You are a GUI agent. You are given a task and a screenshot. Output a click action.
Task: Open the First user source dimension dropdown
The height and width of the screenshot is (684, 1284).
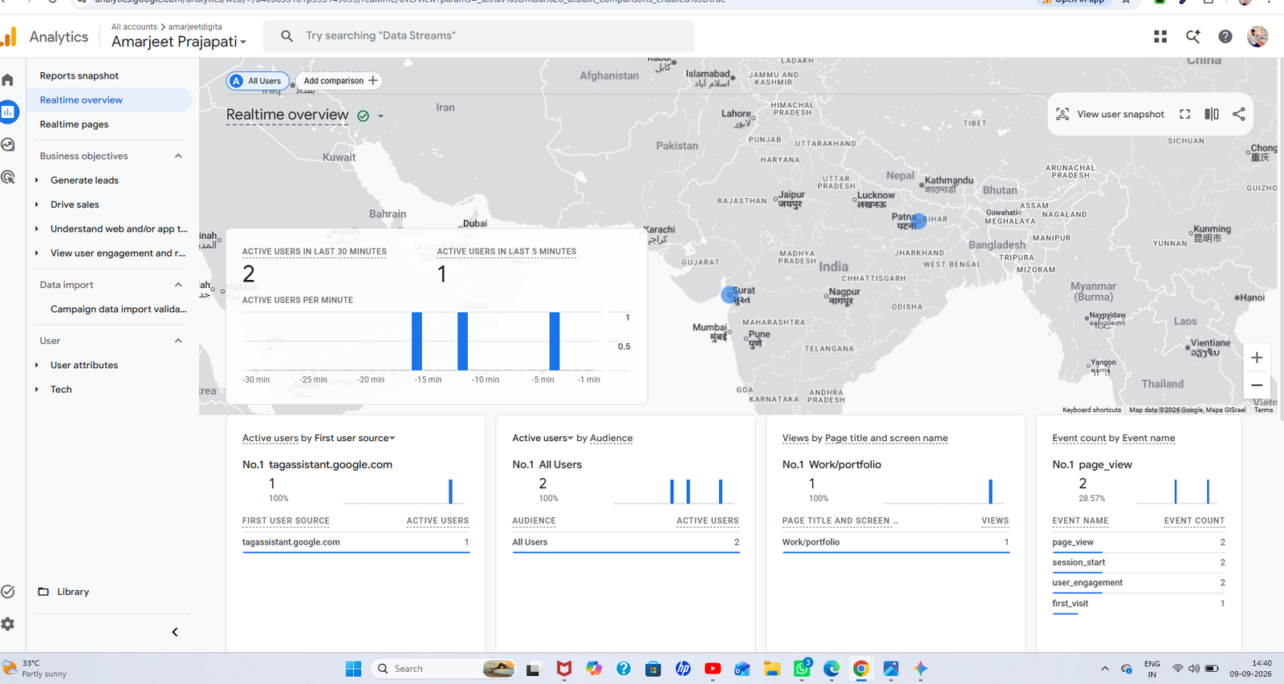(x=355, y=438)
